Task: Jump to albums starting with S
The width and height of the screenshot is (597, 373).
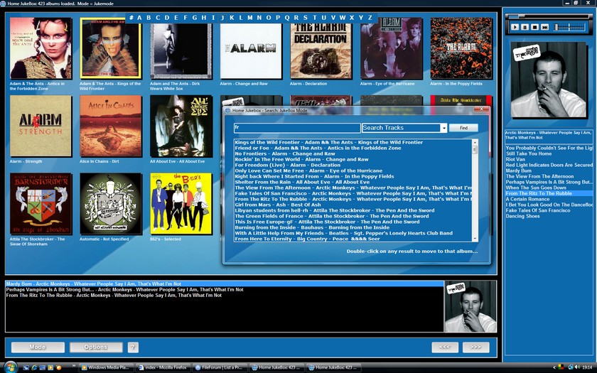Action: point(306,18)
